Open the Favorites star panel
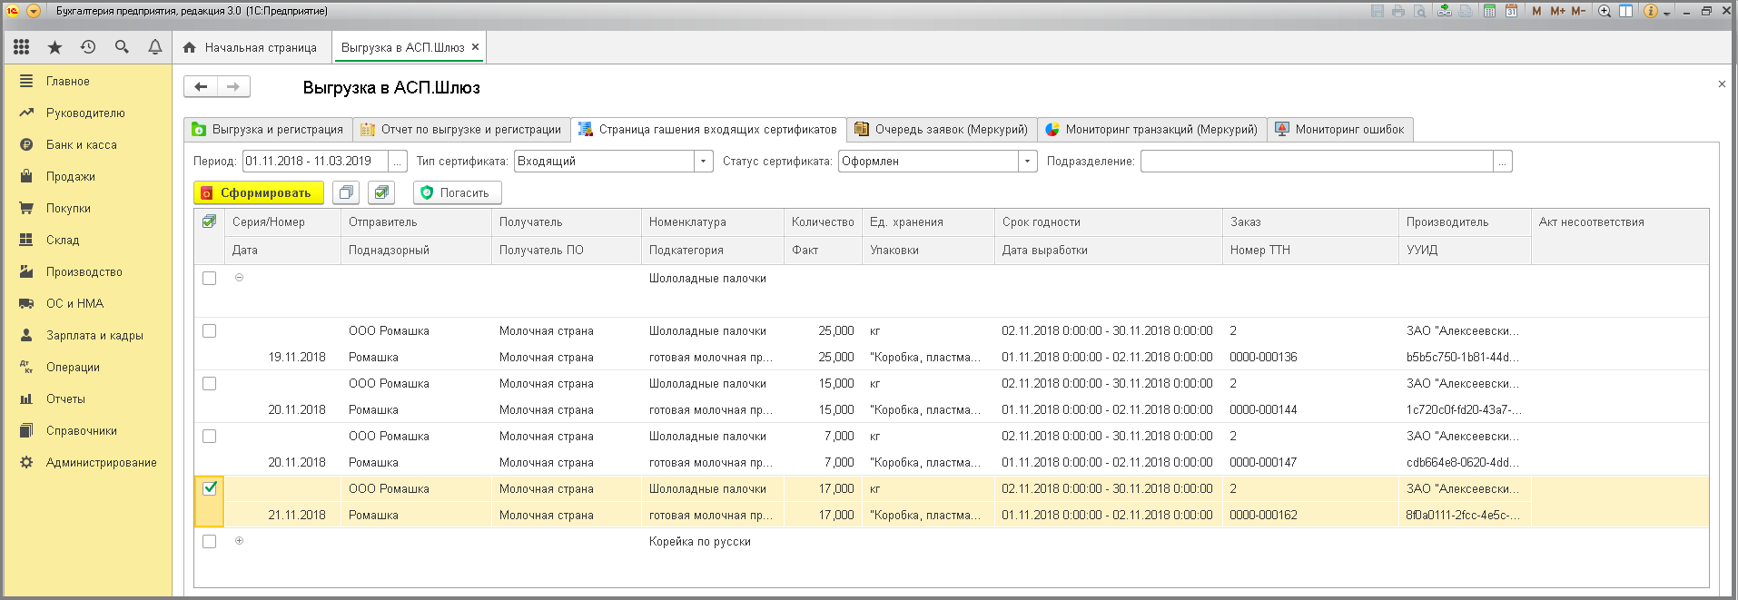The image size is (1738, 600). [54, 47]
